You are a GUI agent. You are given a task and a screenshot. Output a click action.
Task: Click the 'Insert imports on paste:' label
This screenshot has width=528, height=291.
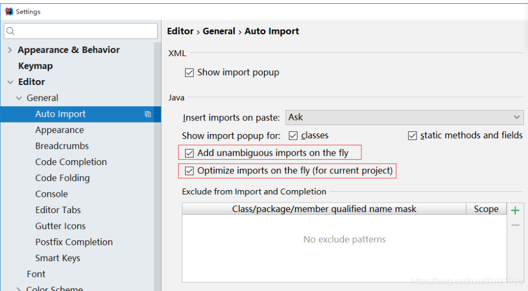(x=232, y=118)
